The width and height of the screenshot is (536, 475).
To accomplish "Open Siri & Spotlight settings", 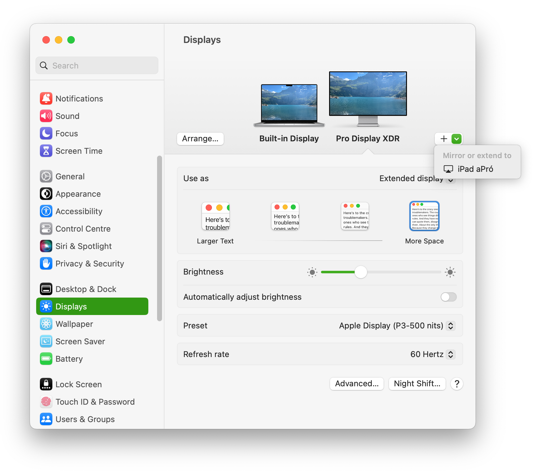I will [92, 246].
